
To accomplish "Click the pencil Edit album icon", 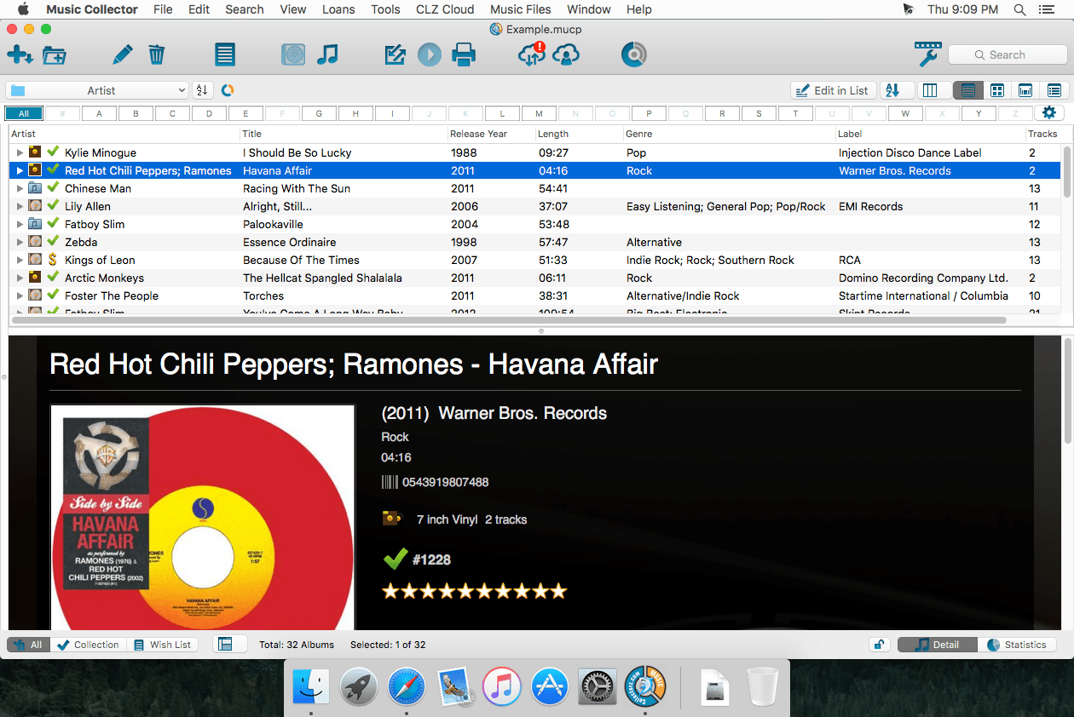I will (x=123, y=55).
